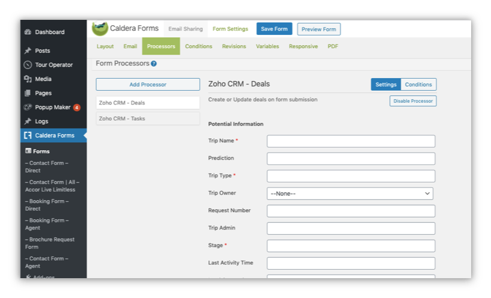This screenshot has height=298, width=491.
Task: Select the Zoho CRM - Tasks processor
Action: pyautogui.click(x=148, y=118)
